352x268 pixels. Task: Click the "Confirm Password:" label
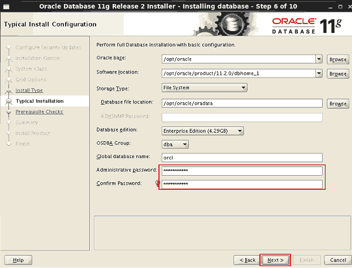[x=119, y=183]
